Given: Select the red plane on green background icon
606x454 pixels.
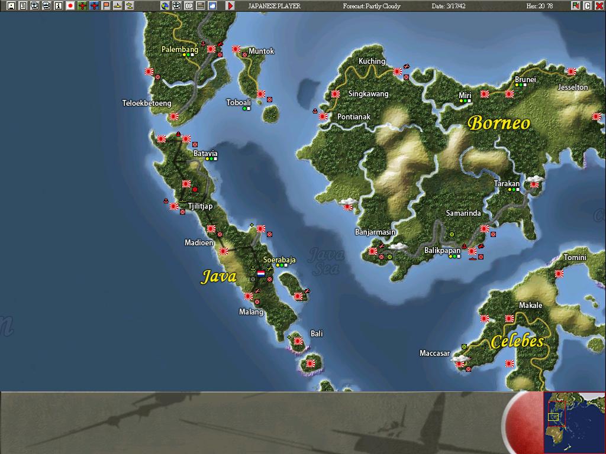Looking at the screenshot, I should (82, 6).
